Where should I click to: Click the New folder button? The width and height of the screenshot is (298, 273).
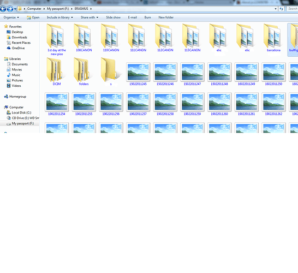(x=166, y=17)
